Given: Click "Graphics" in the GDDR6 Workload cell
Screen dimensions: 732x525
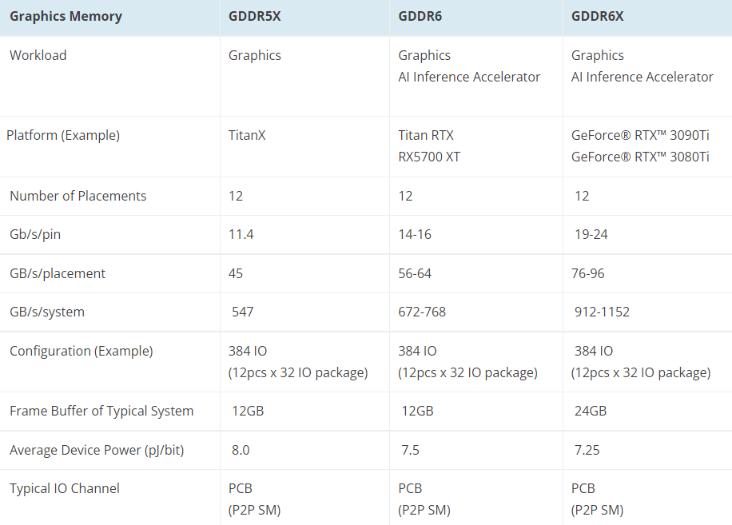Looking at the screenshot, I should tap(424, 55).
